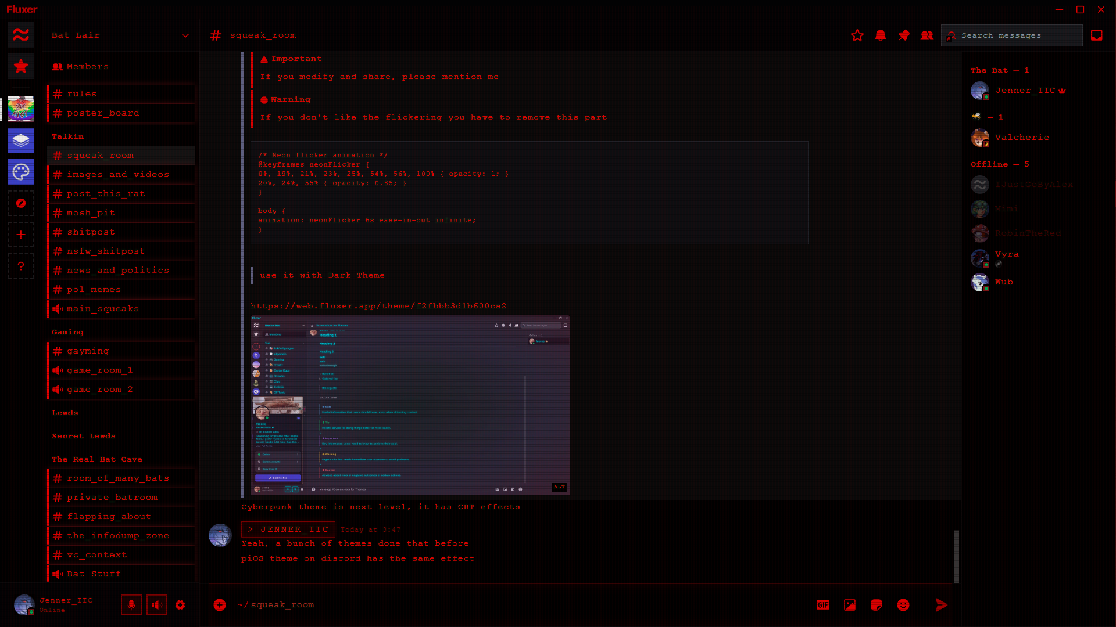Viewport: 1116px width, 627px height.
Task: Open the GIF picker button
Action: click(822, 605)
